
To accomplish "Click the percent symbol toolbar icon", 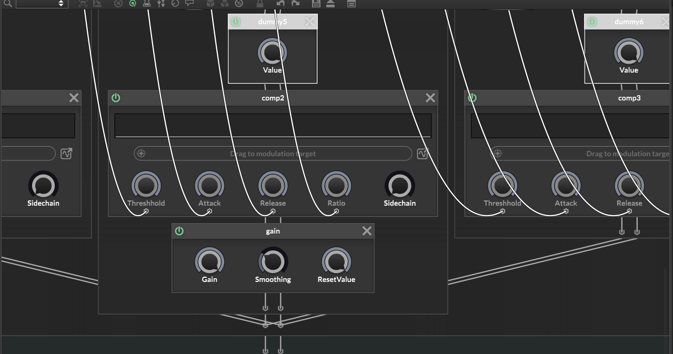I will click(239, 3).
